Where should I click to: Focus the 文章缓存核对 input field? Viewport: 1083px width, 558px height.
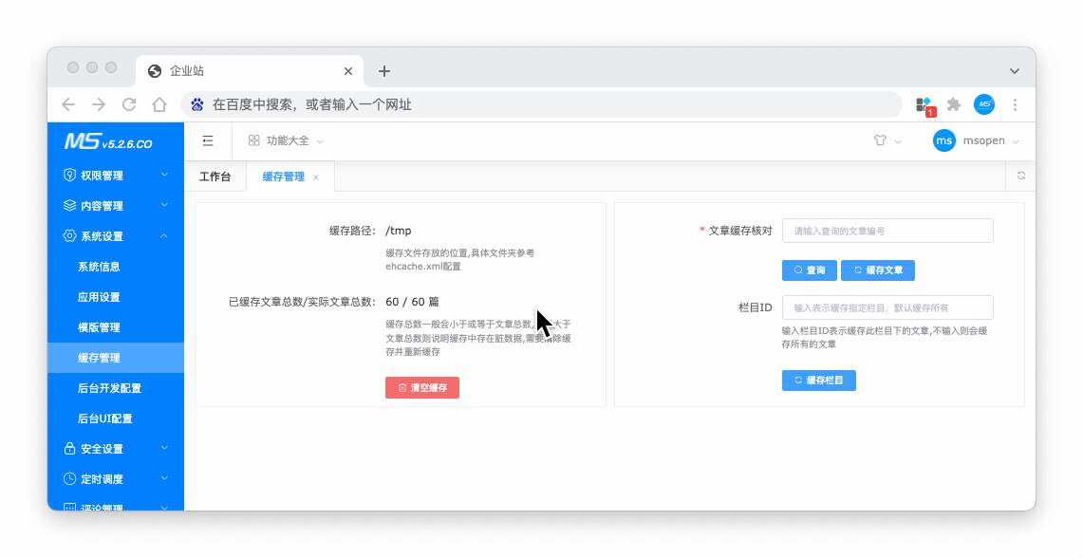click(x=887, y=231)
